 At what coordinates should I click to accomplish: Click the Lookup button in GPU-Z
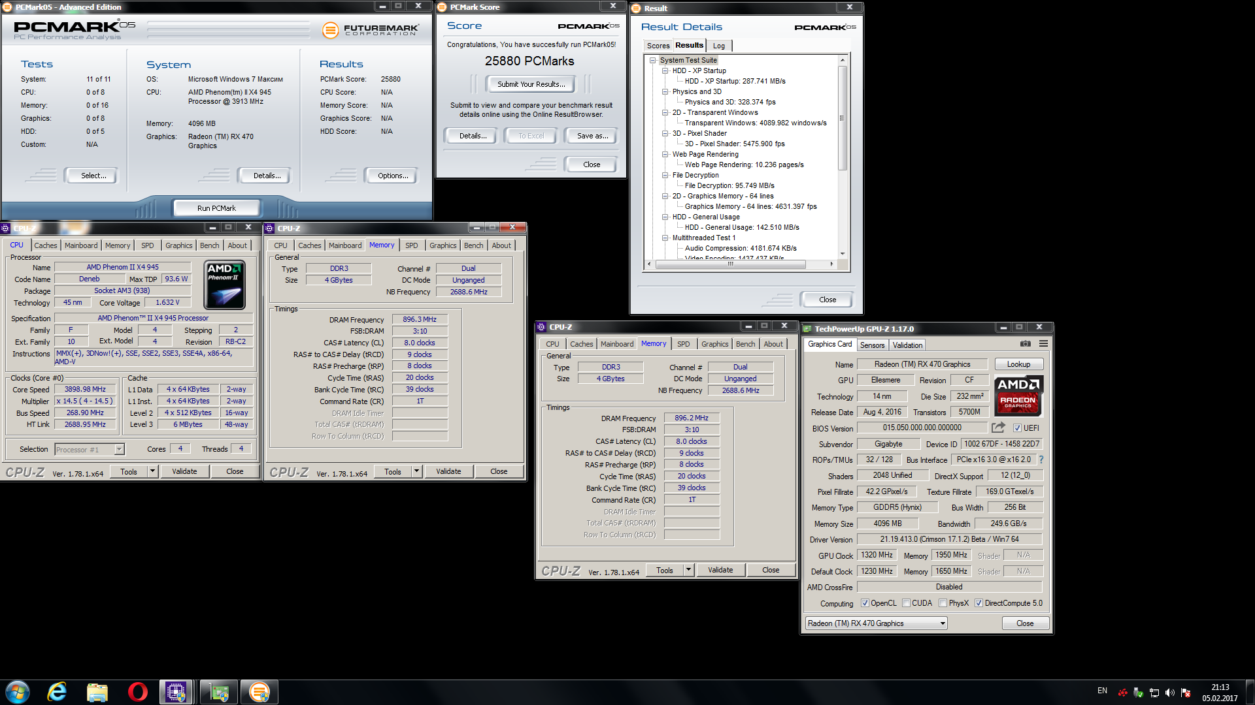coord(1018,364)
